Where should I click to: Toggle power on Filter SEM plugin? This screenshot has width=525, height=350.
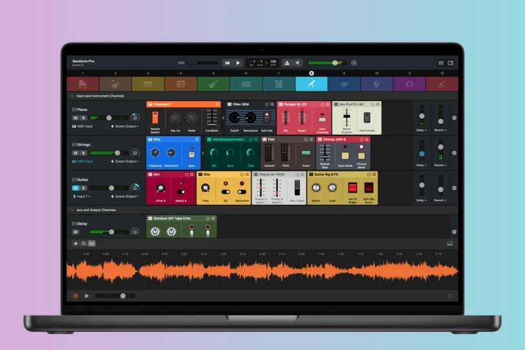click(267, 104)
